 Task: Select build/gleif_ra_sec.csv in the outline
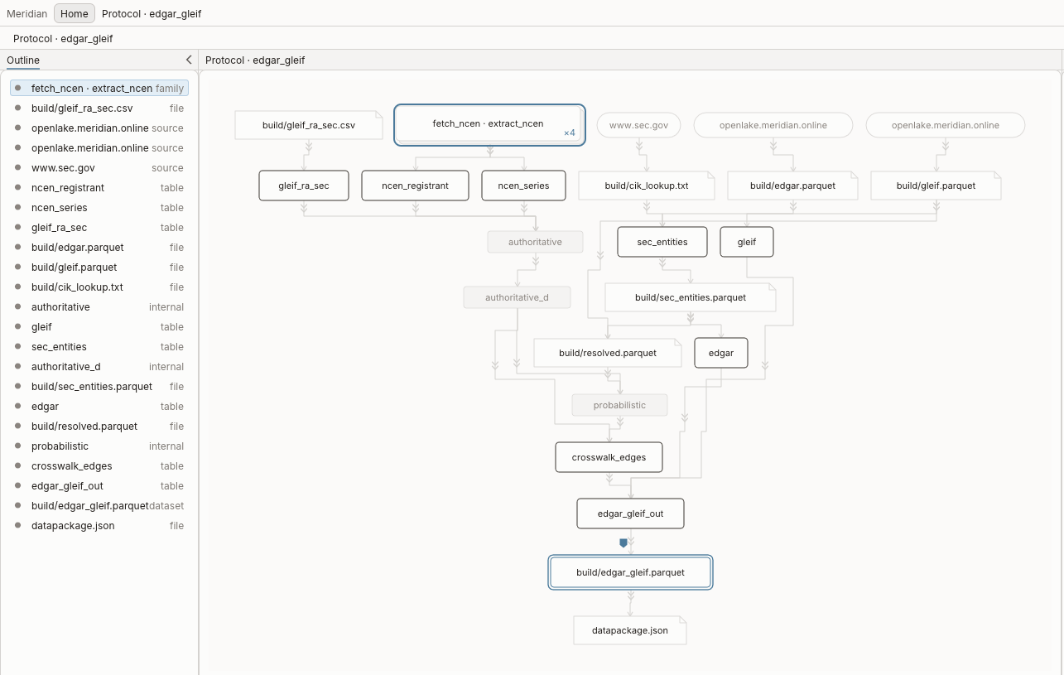(x=99, y=108)
